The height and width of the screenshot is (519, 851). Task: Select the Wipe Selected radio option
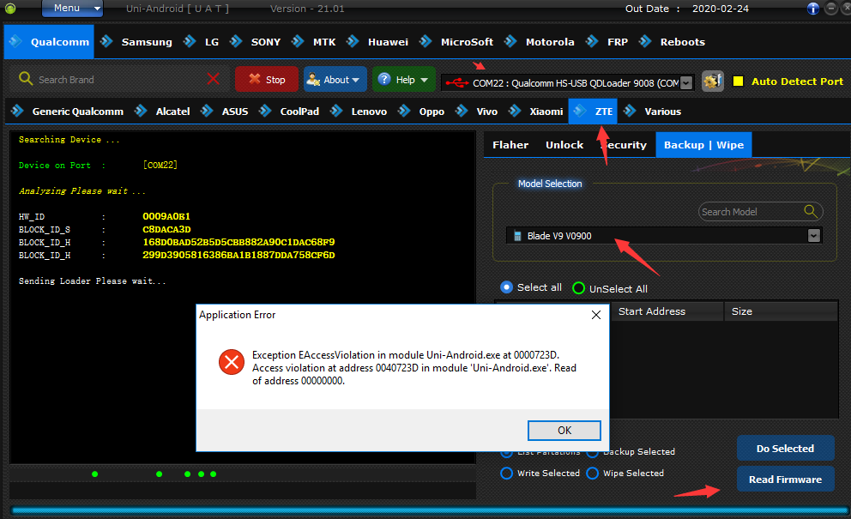coord(593,474)
